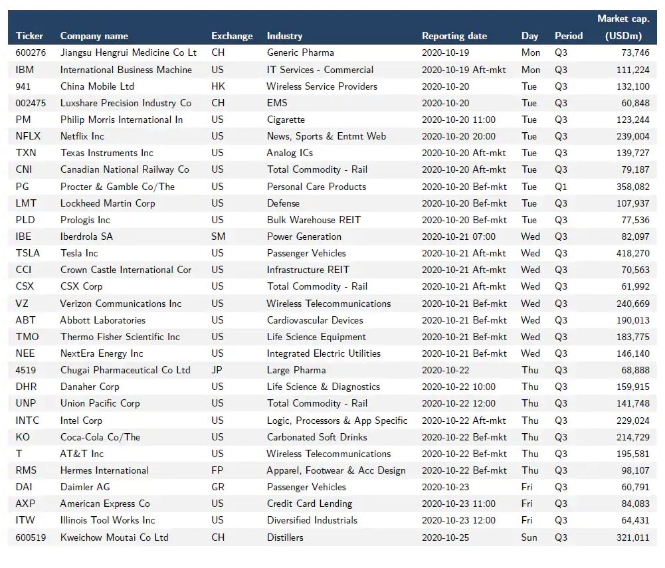The width and height of the screenshot is (665, 568).
Task: Select Analog ICs industry cell
Action: pyautogui.click(x=290, y=153)
